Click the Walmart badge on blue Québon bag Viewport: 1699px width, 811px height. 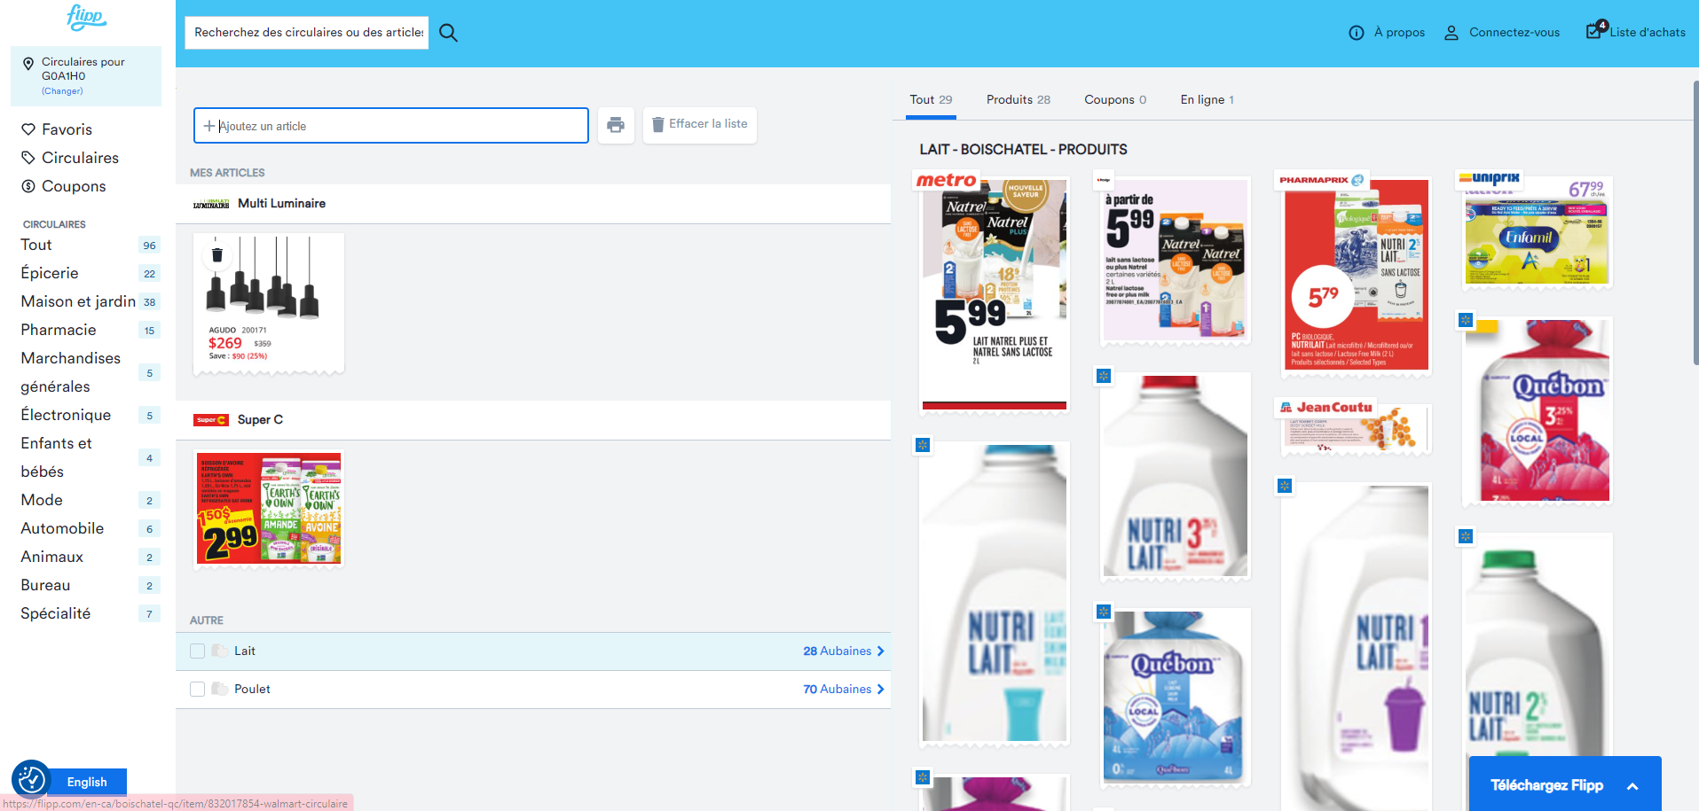(1104, 612)
